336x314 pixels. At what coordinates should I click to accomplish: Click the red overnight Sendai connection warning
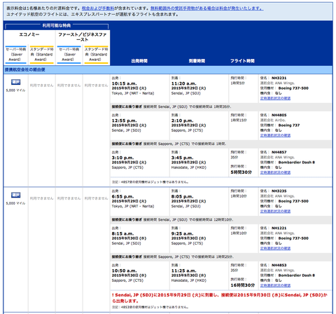tap(219, 298)
